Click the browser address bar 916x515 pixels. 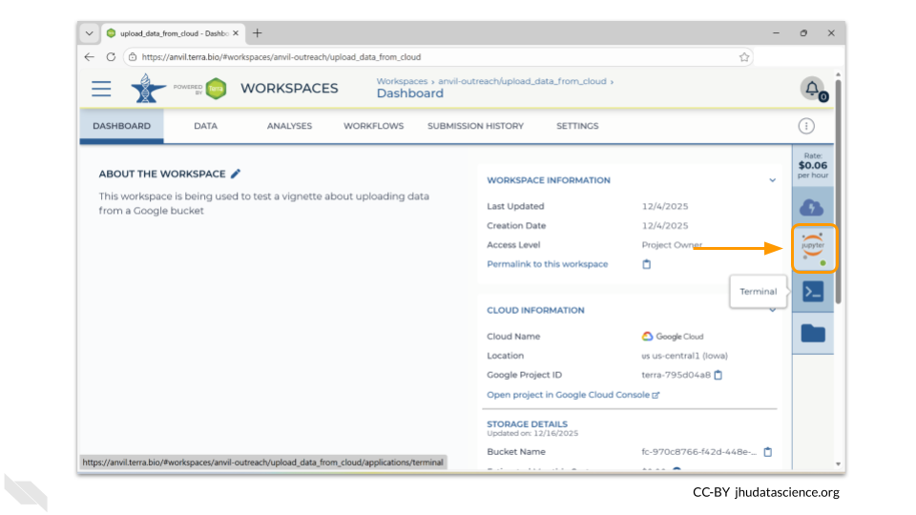(429, 57)
